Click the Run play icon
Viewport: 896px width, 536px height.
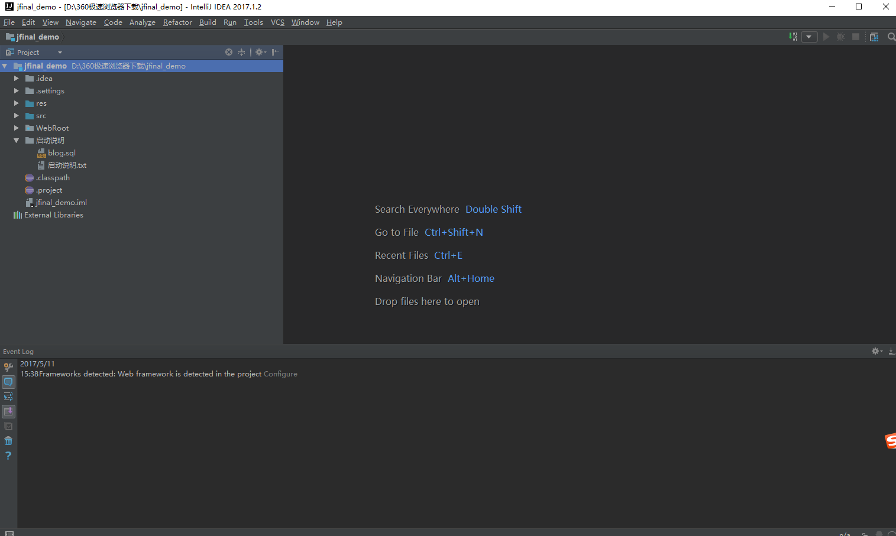[826, 37]
